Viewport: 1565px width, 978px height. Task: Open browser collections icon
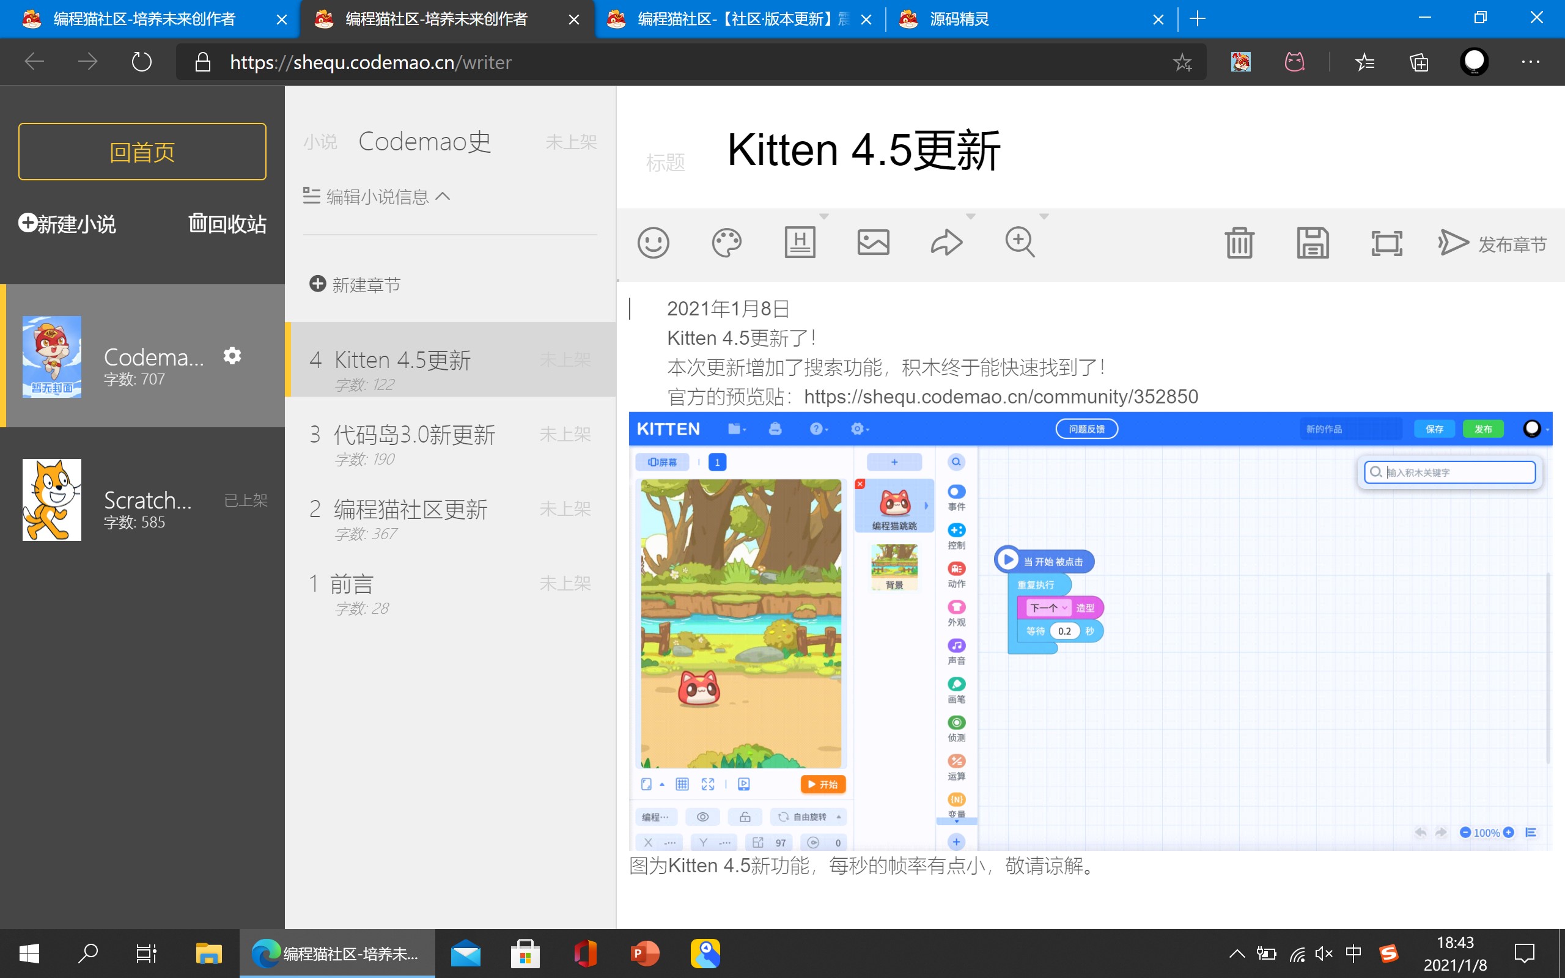tap(1419, 62)
